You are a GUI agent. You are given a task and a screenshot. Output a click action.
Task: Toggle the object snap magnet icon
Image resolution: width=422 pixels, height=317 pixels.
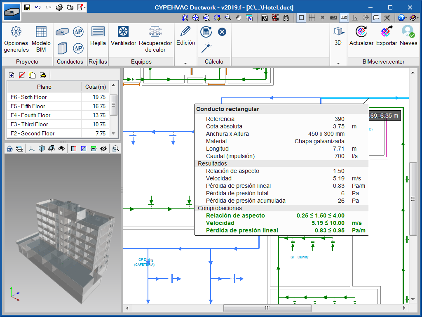point(286,18)
